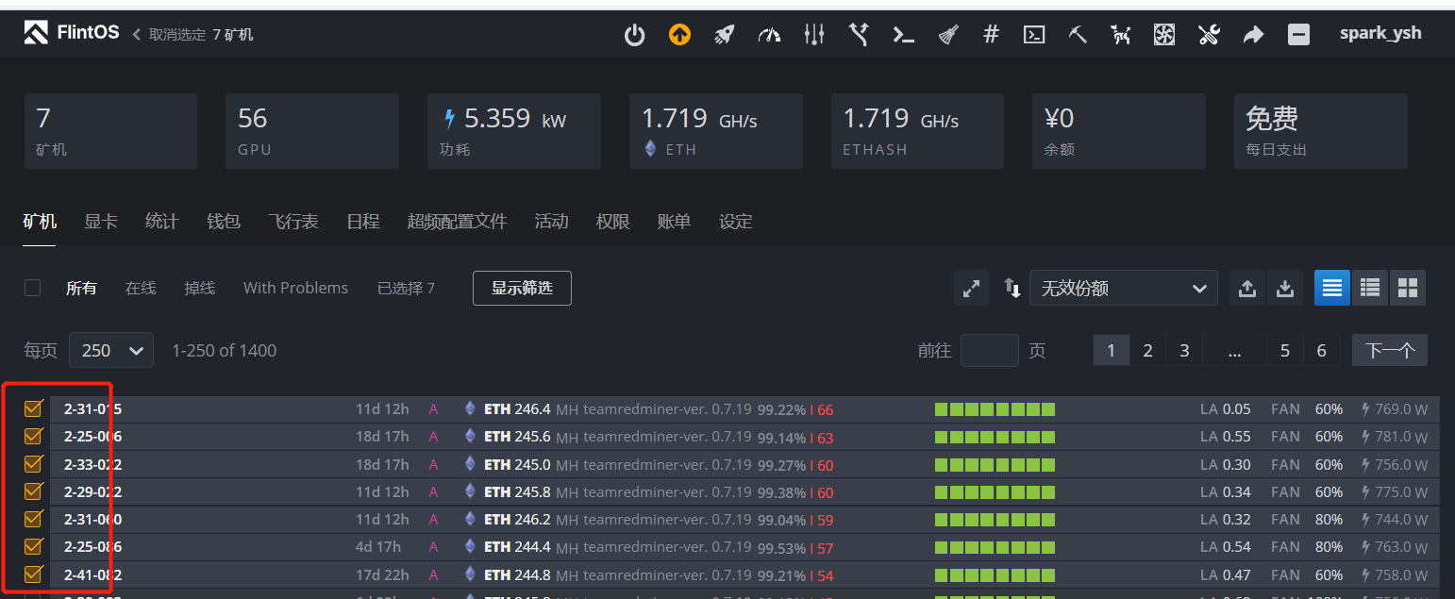Click the tuning sliders icon in toolbar
The image size is (1455, 599).
pos(813,34)
